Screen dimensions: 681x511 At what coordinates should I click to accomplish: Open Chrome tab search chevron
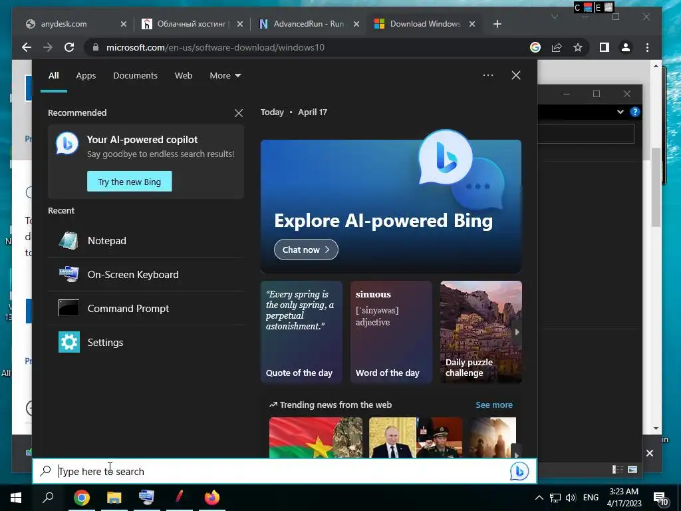554,17
